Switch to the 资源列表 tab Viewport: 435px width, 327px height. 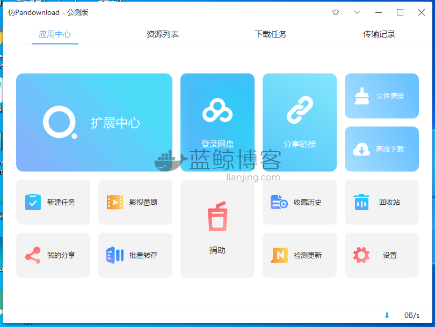tap(163, 34)
